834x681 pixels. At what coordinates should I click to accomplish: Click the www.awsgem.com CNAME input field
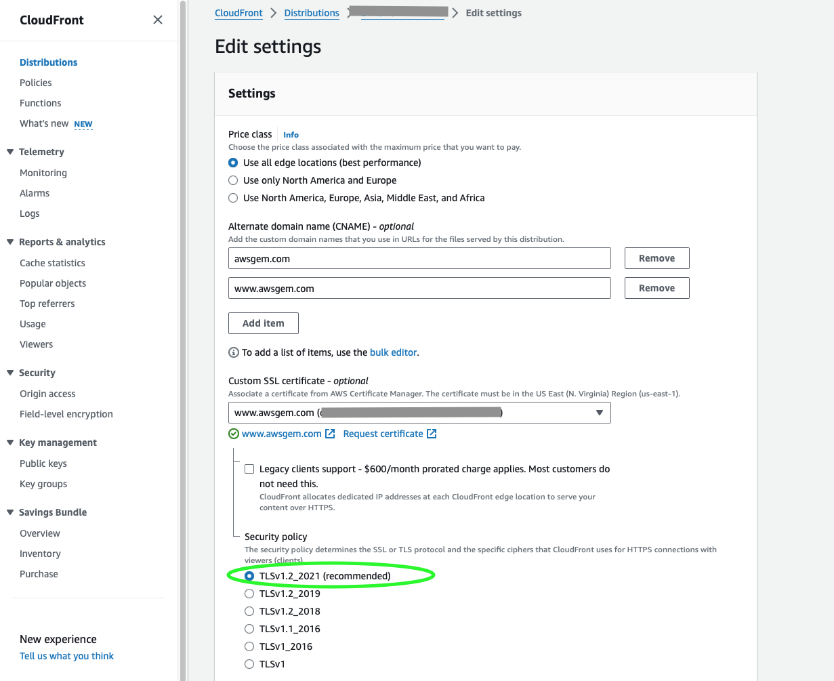click(419, 288)
